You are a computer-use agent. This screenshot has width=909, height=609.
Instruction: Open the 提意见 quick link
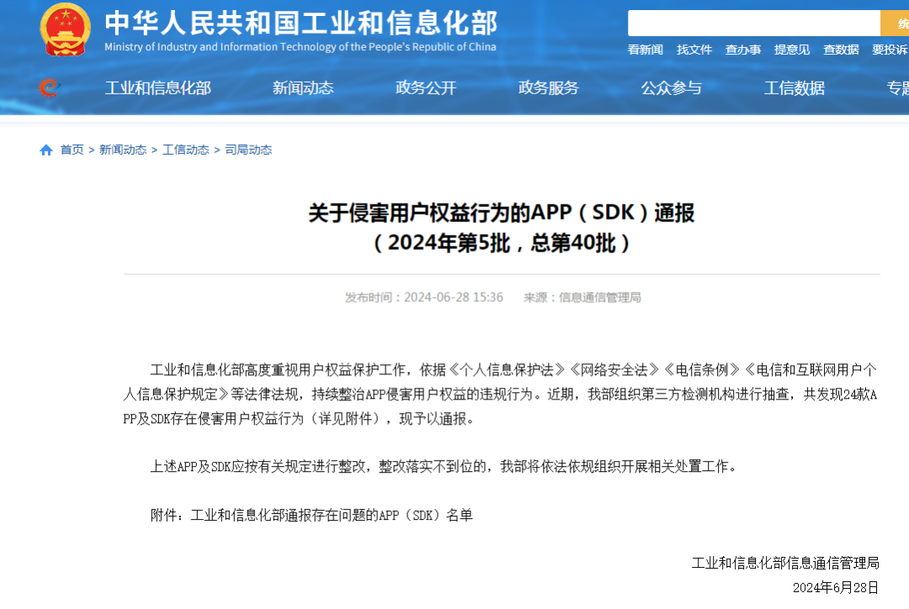point(792,50)
